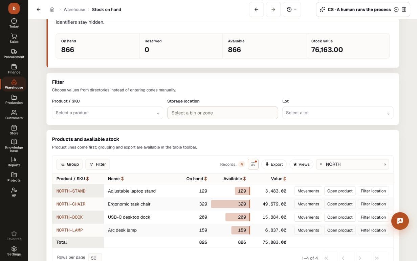Open the Knowledge base
The height and width of the screenshot is (261, 417).
click(x=14, y=146)
